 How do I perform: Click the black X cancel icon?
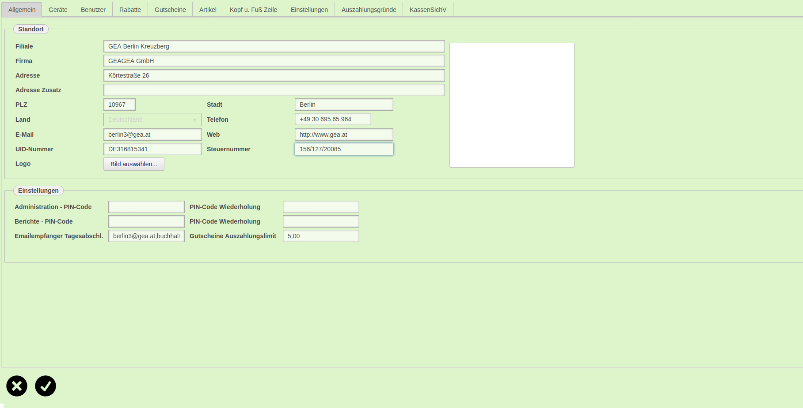pyautogui.click(x=17, y=386)
